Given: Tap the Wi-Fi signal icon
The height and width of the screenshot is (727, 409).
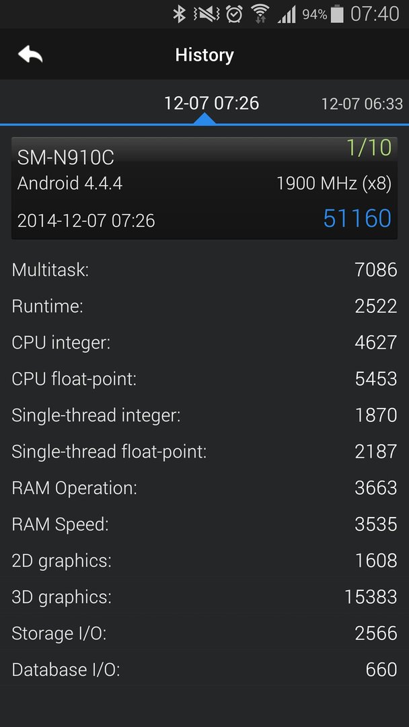Looking at the screenshot, I should [260, 14].
